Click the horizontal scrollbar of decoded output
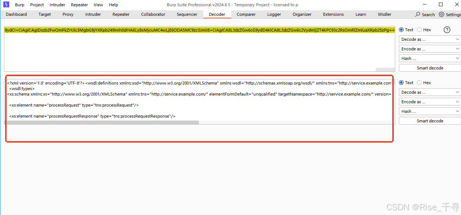Screen dimensions: 461x215 102,122
